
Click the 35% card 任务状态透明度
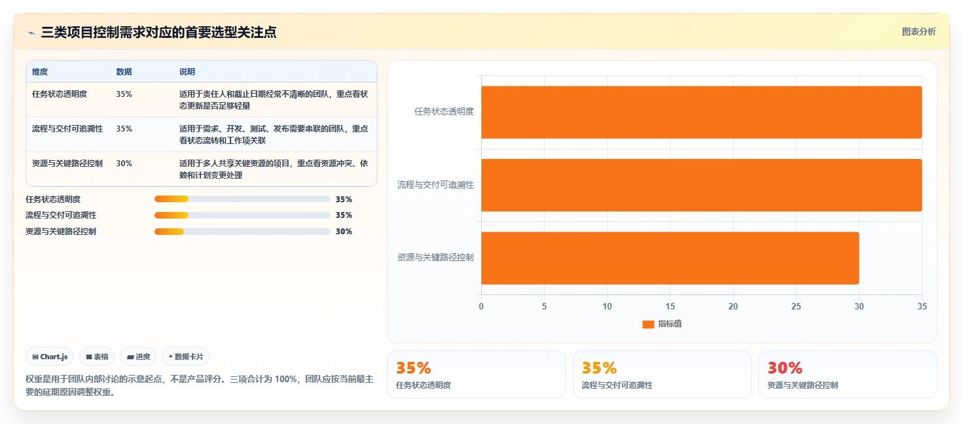click(x=477, y=374)
